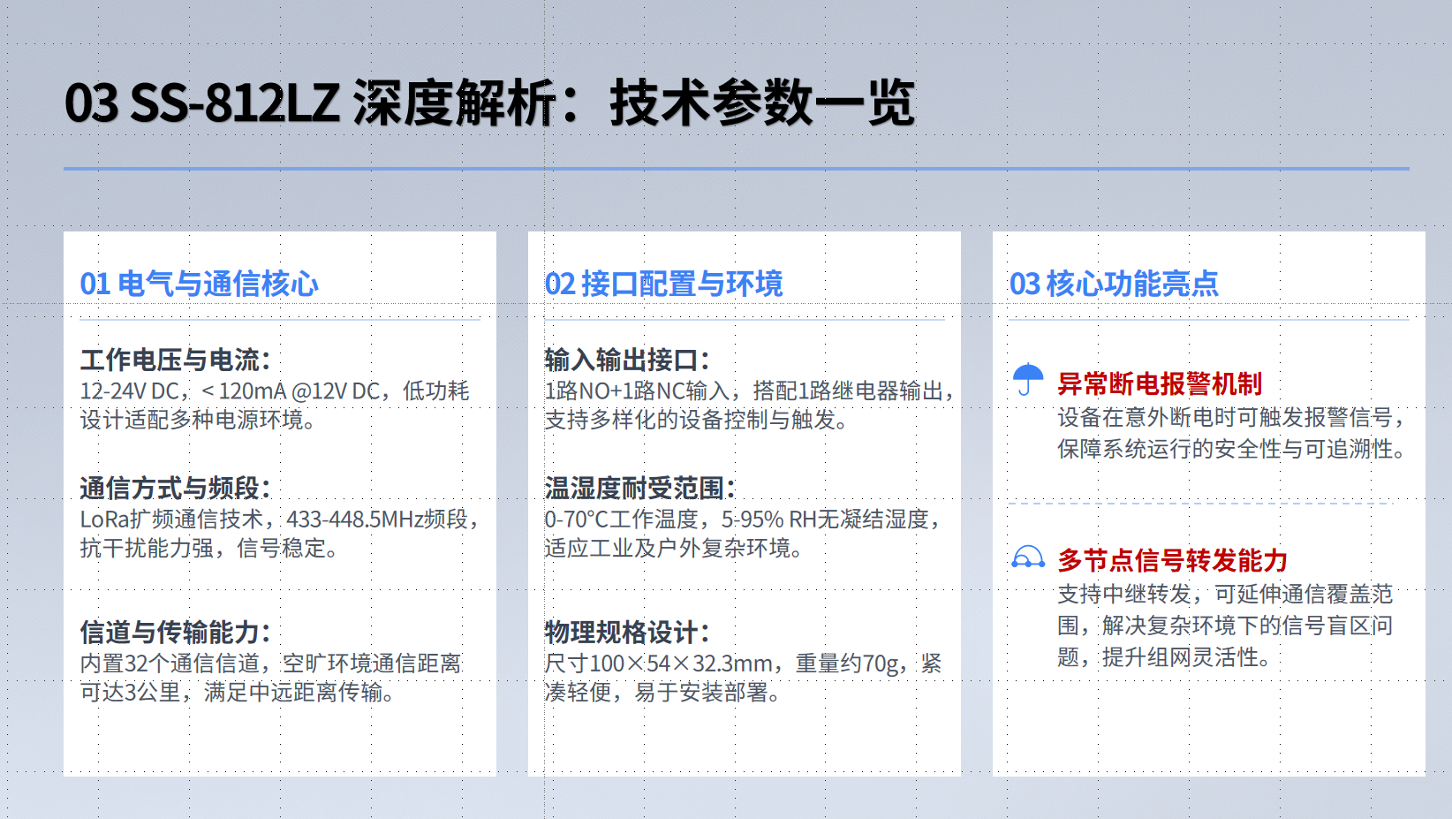Select the label 温湿度耐受范围
1452x819 pixels.
(634, 489)
